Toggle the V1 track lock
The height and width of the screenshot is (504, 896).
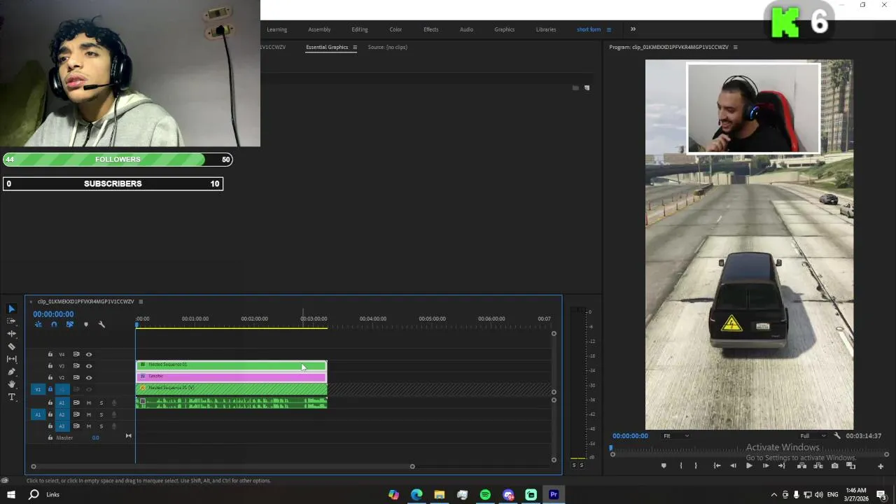(x=50, y=389)
